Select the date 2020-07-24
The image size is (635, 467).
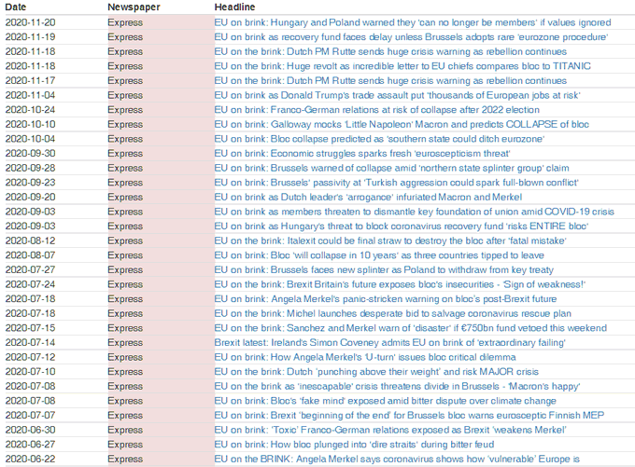tap(31, 284)
